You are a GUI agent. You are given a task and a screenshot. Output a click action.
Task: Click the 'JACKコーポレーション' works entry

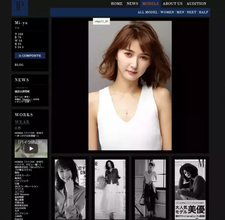pos(27,186)
